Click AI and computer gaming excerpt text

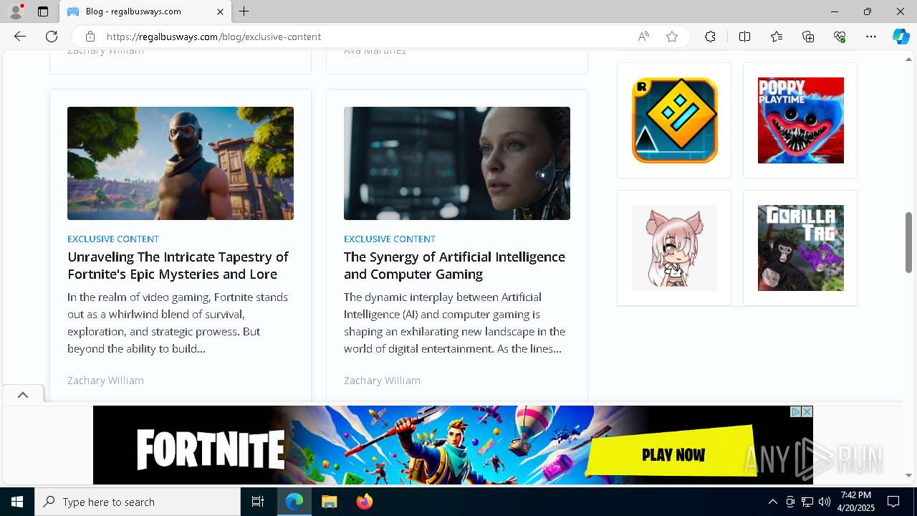pyautogui.click(x=456, y=322)
